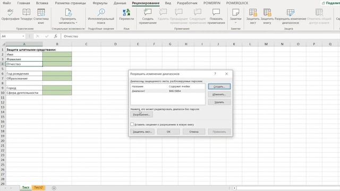The image size is (340, 191).
Task: Click Разрешить изменение диапазонов ribbon icon
Action: 291,16
